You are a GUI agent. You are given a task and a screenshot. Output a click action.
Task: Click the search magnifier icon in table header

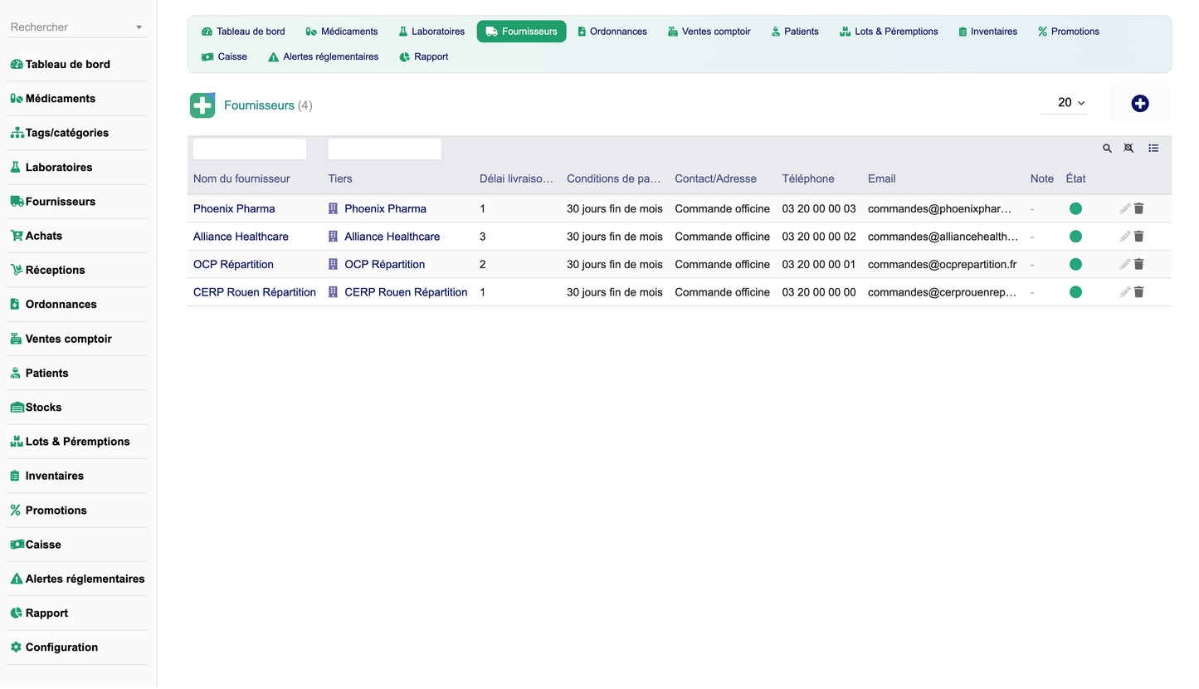click(x=1107, y=149)
